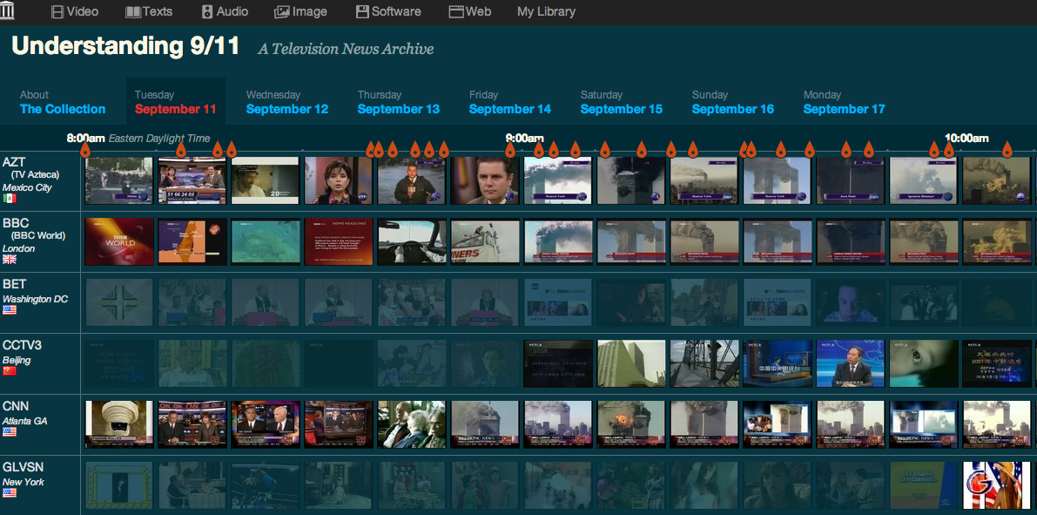This screenshot has width=1037, height=515.
Task: Click the US flag icon under BET
Action: [10, 309]
